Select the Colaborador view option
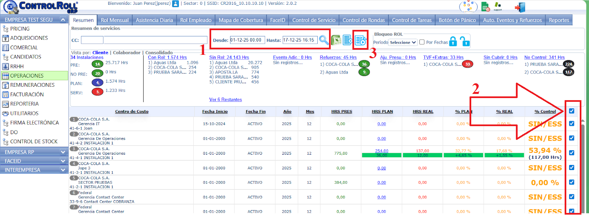Screen dimensions: 589x216 tap(127, 53)
